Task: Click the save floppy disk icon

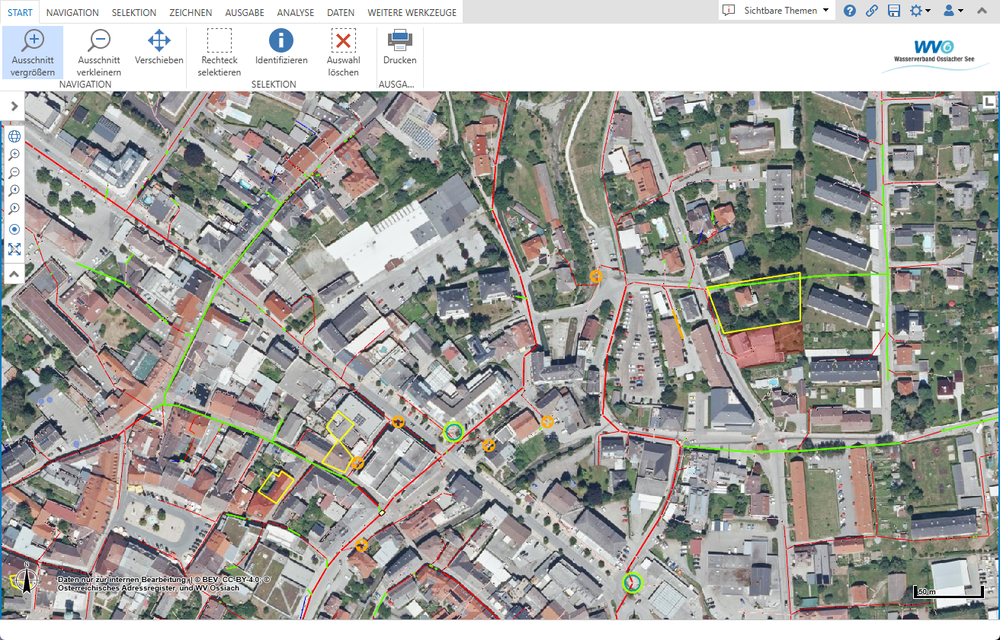Action: click(893, 11)
